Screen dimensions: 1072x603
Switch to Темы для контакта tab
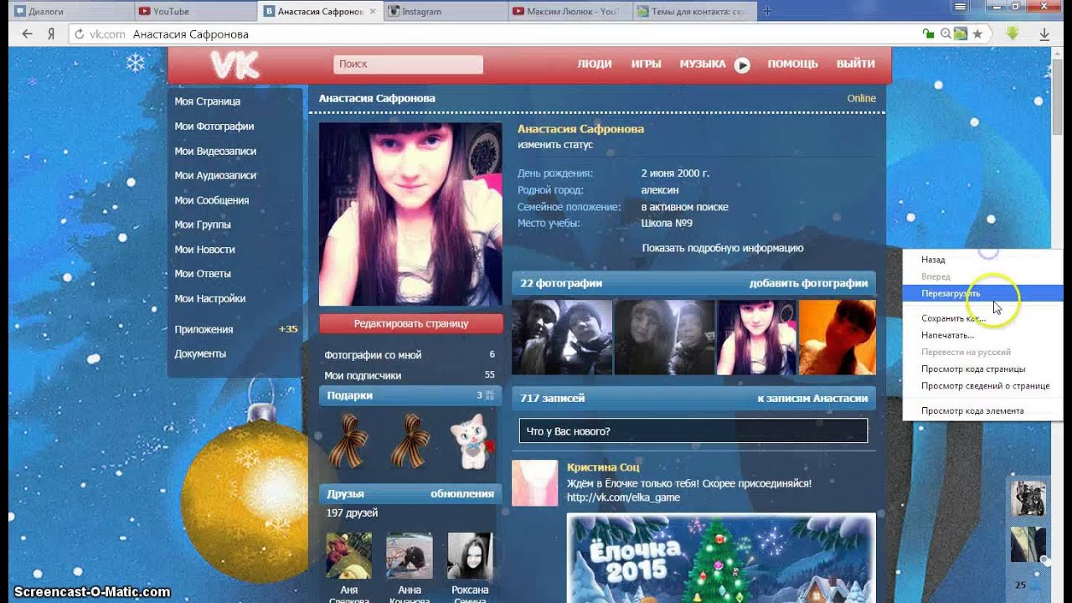pyautogui.click(x=693, y=11)
